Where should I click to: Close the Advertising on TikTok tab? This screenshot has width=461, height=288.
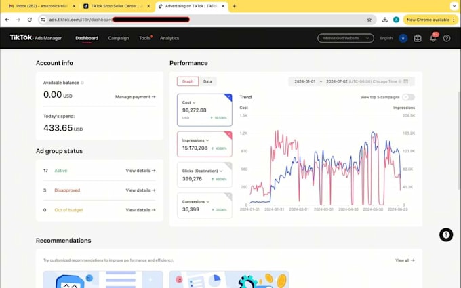click(223, 6)
